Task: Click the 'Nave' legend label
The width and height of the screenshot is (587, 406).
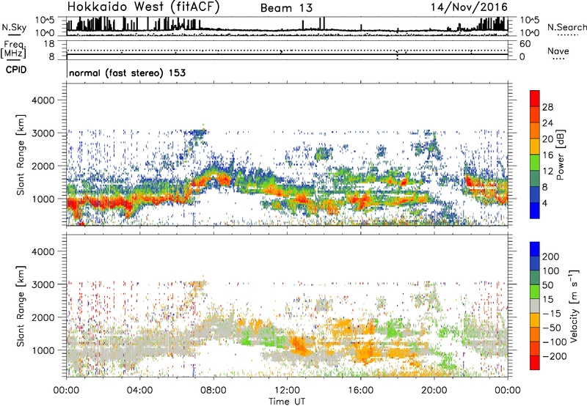Action: click(558, 51)
